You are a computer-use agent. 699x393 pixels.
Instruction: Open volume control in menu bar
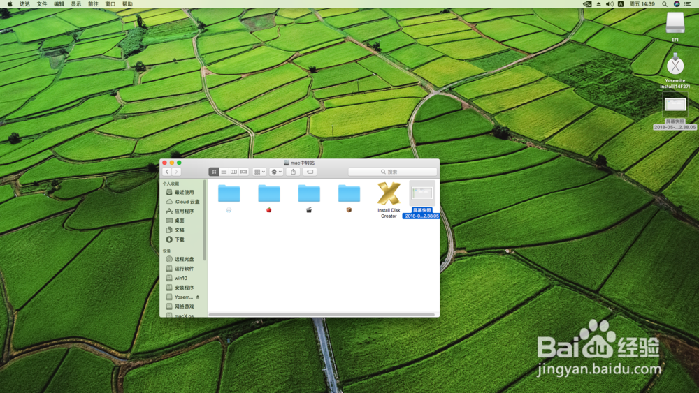pyautogui.click(x=610, y=4)
